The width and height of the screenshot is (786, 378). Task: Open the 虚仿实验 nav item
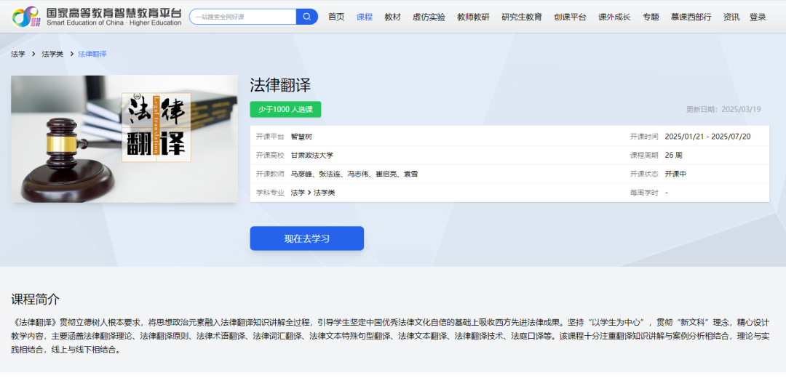pyautogui.click(x=429, y=17)
